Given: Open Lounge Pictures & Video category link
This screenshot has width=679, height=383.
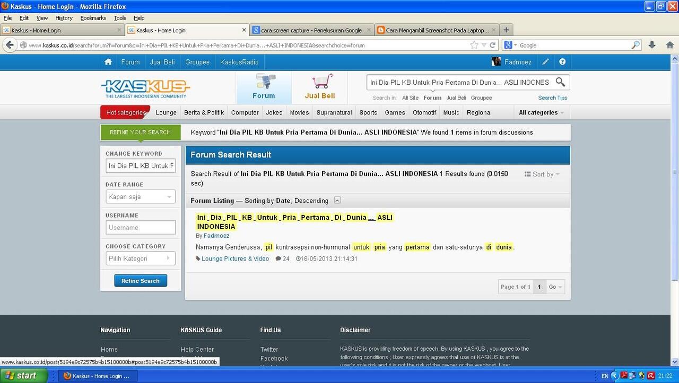Looking at the screenshot, I should [x=235, y=259].
